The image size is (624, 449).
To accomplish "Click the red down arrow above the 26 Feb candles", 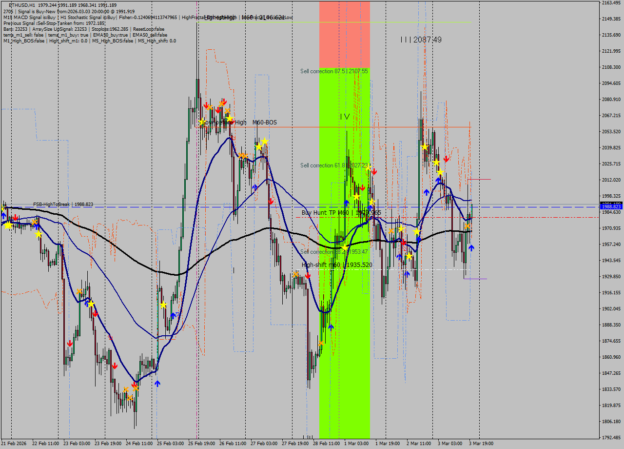I will (x=224, y=102).
